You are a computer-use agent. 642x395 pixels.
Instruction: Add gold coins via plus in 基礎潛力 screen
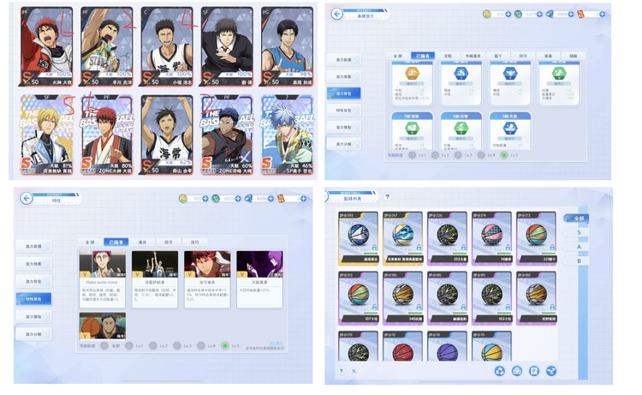pos(508,15)
